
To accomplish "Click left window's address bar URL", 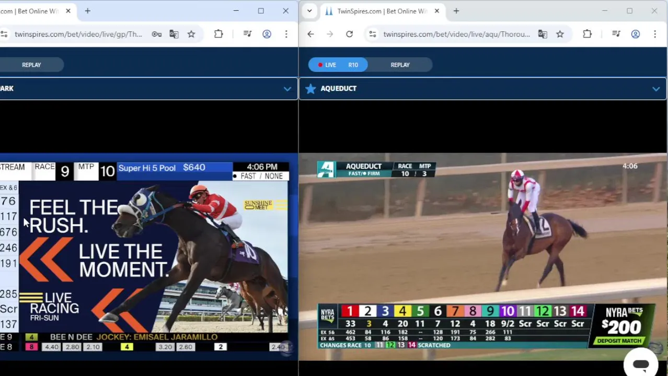I will pyautogui.click(x=78, y=34).
